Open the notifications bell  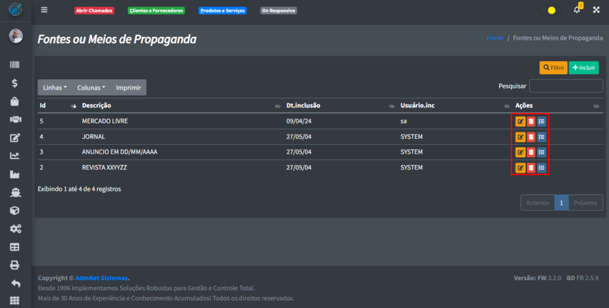coord(576,10)
